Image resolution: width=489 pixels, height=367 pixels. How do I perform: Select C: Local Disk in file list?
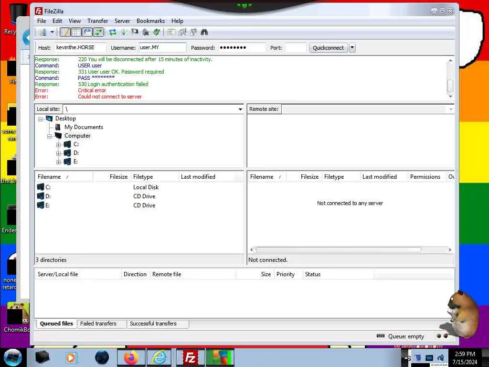139,187
